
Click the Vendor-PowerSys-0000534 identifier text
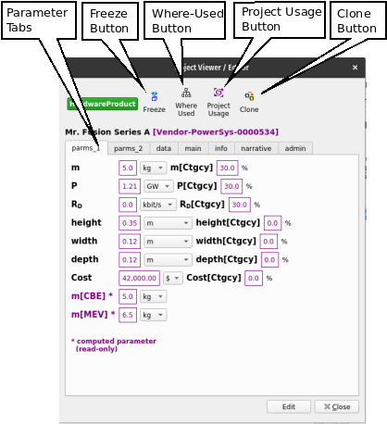pyautogui.click(x=216, y=132)
